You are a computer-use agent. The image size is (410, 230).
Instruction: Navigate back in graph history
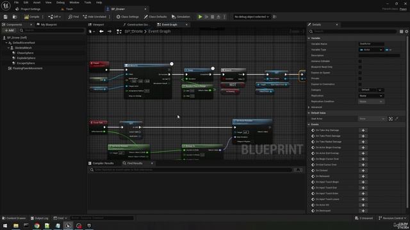tap(101, 31)
